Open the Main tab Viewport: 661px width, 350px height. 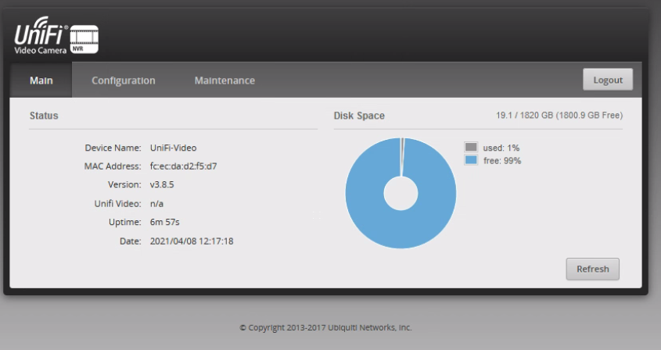[41, 80]
